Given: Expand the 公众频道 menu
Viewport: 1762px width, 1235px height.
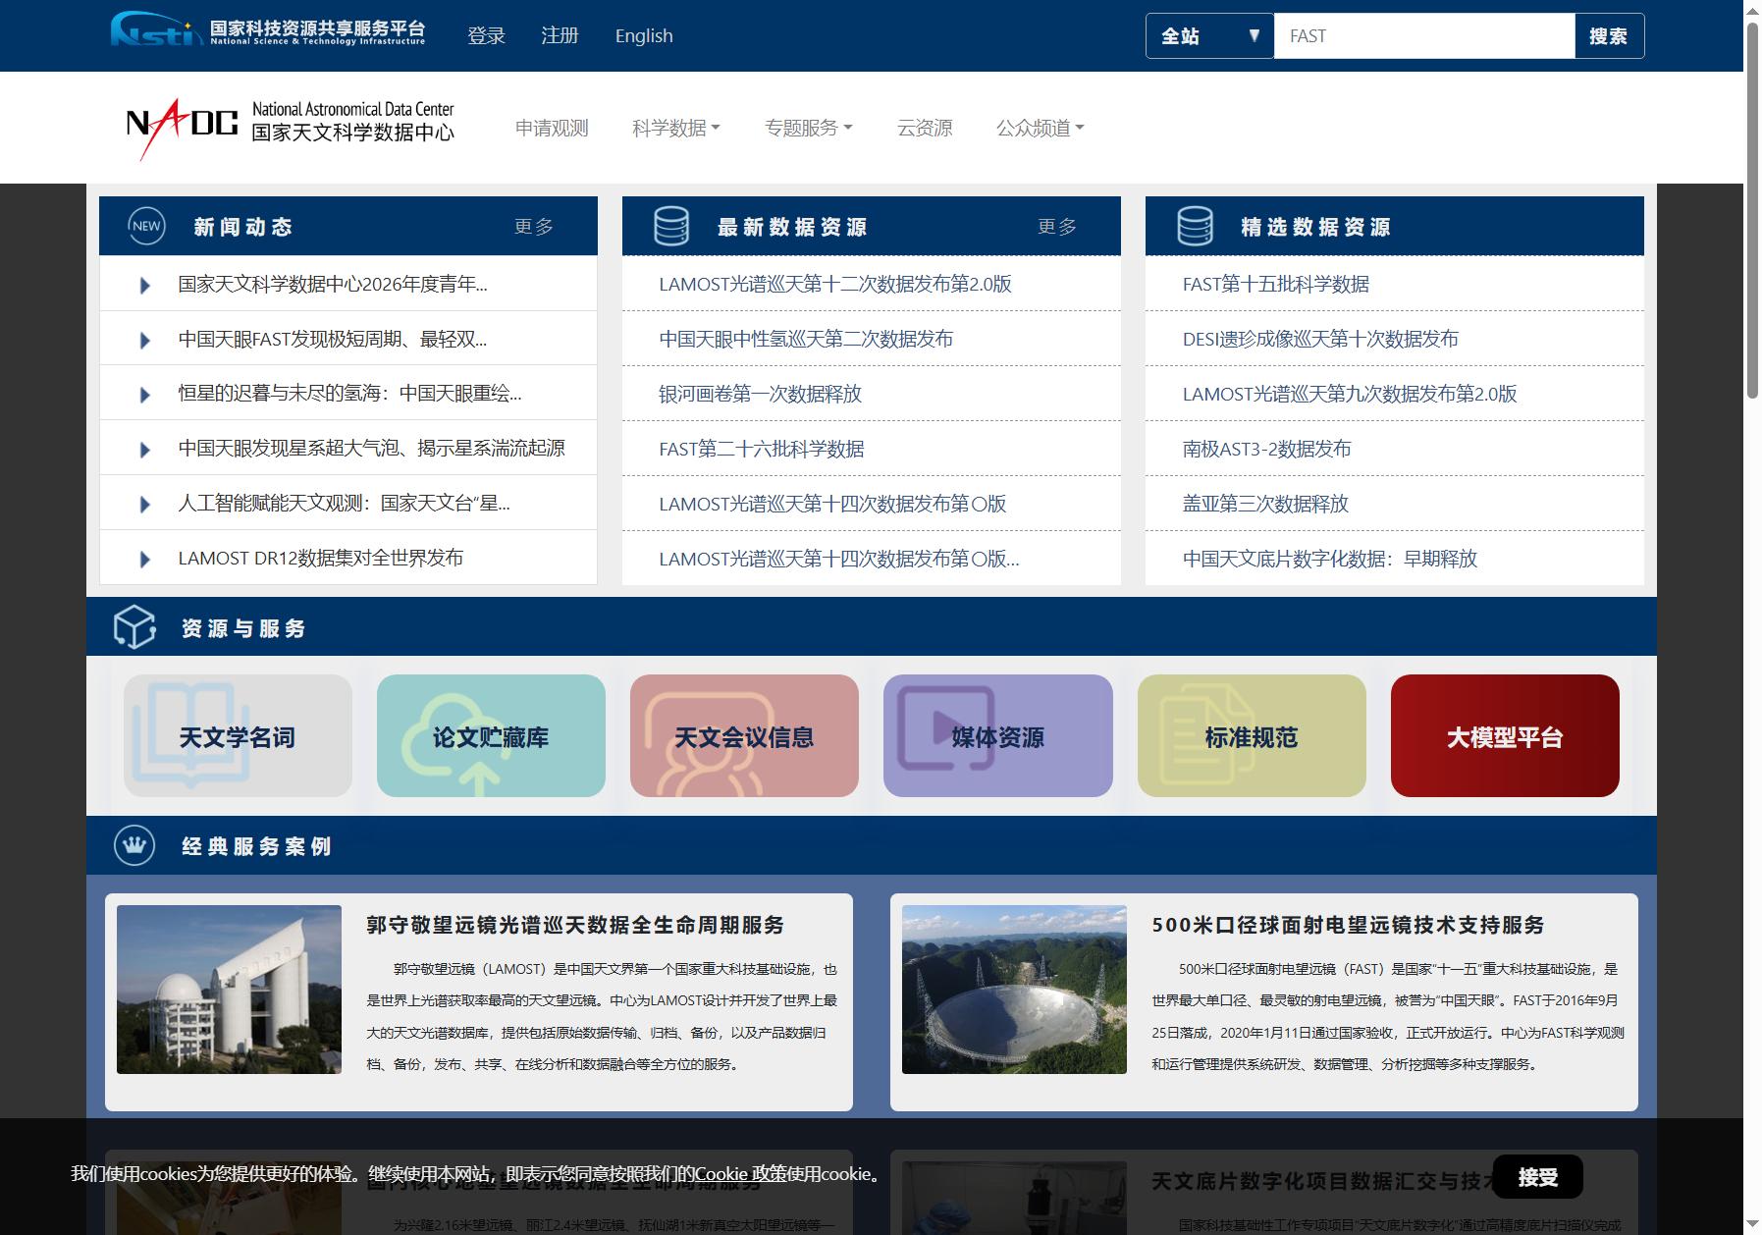Looking at the screenshot, I should pos(1041,128).
